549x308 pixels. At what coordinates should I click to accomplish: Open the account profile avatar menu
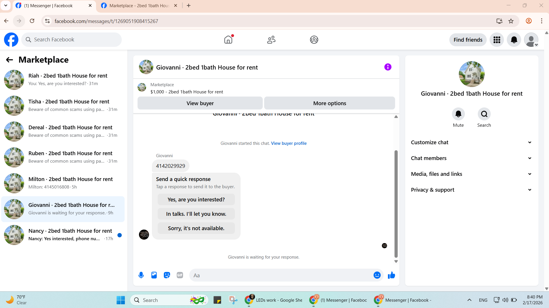531,40
